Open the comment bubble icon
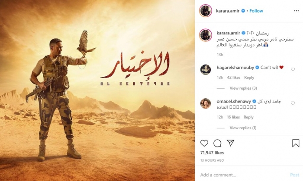 [x=217, y=144]
